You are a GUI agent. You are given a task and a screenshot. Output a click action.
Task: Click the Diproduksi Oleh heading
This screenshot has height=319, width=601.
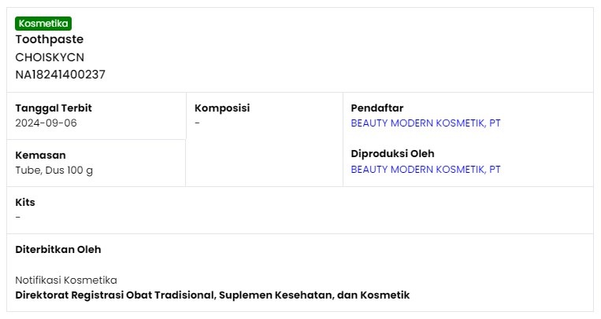pyautogui.click(x=392, y=153)
